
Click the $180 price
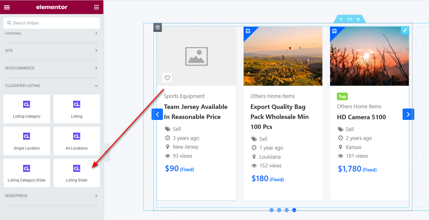tap(260, 179)
